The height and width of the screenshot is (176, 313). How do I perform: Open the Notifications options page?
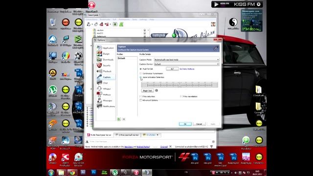click(106, 106)
